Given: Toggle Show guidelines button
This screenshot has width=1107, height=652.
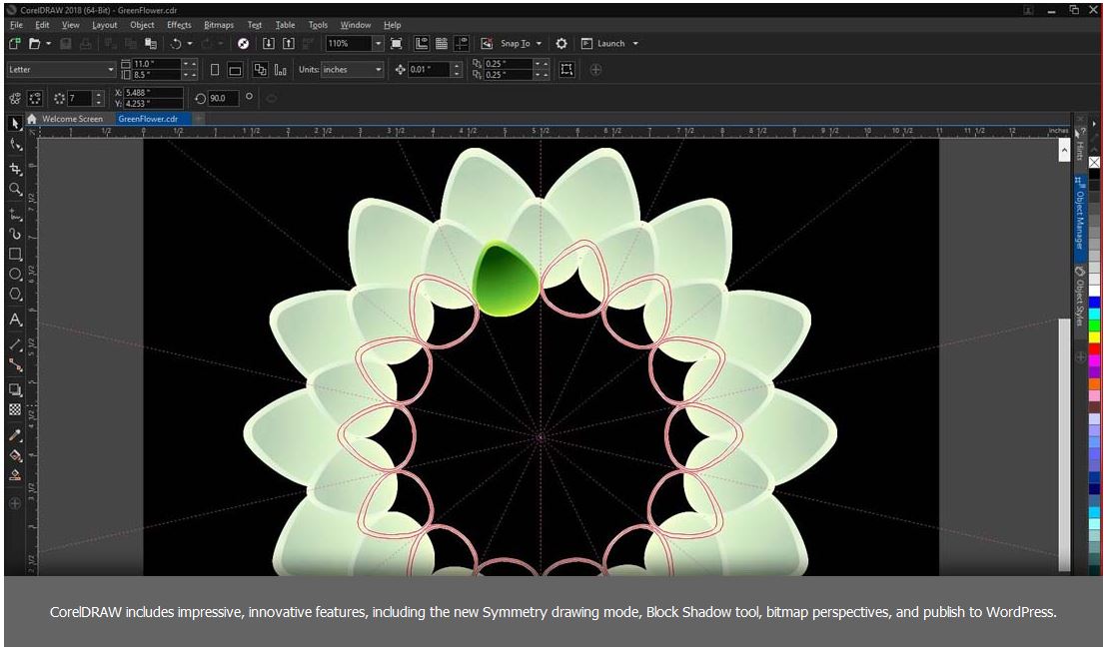Looking at the screenshot, I should 461,44.
